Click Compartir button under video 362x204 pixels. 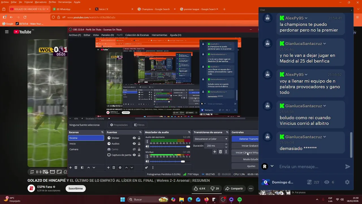point(234,188)
